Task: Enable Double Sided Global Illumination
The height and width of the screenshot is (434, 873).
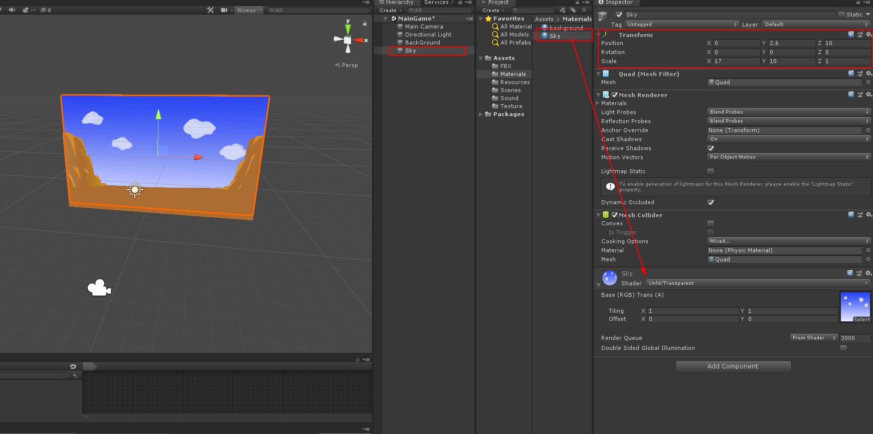Action: tap(843, 348)
